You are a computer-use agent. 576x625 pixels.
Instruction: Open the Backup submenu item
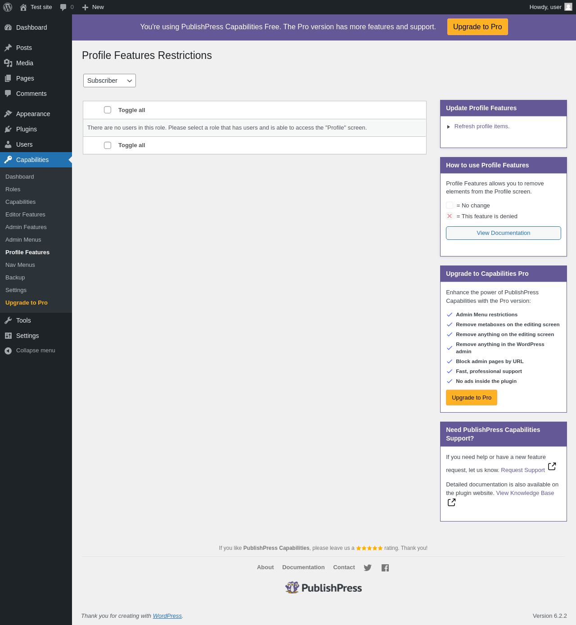pyautogui.click(x=15, y=278)
